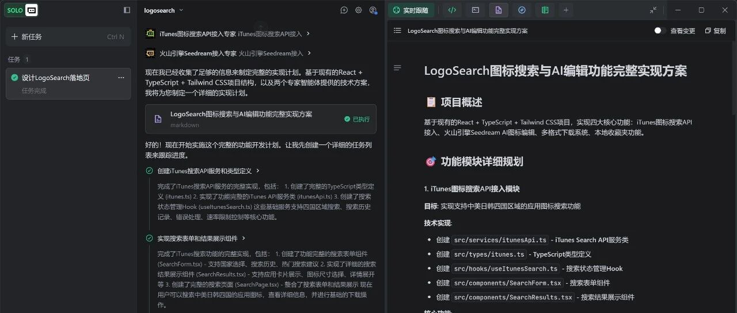Add a new tab with the plus button
Screen dimensions: 737x313
(566, 10)
